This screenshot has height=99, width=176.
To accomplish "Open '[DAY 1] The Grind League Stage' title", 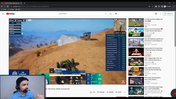I will point(153,88).
